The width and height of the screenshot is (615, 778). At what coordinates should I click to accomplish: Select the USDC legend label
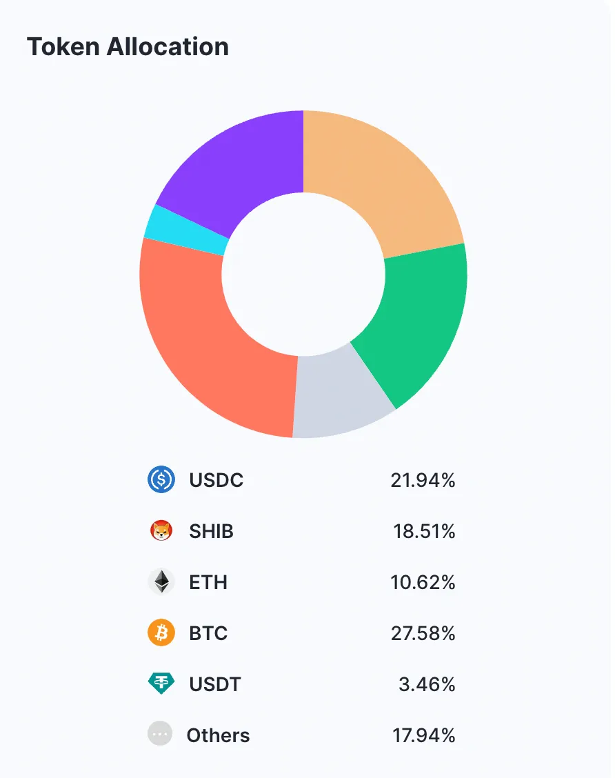tap(216, 480)
